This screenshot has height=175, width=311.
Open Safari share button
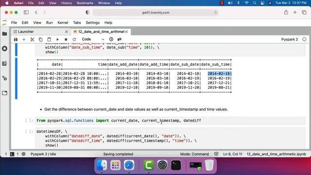tap(286, 12)
